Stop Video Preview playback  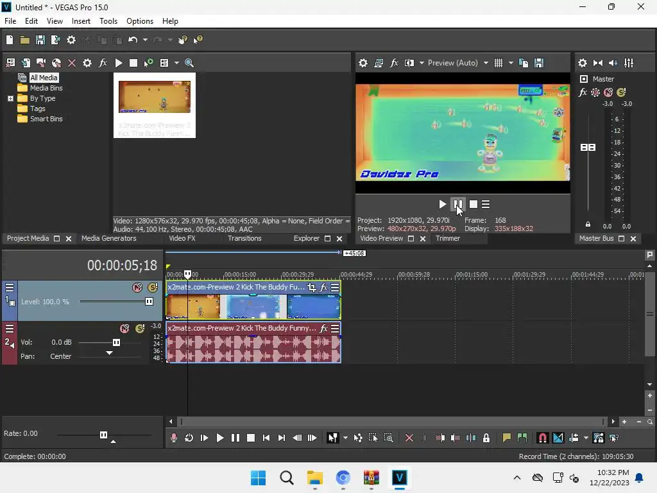[x=474, y=204]
